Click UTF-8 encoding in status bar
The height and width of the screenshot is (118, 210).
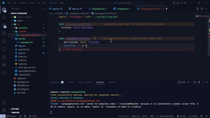tap(144, 116)
